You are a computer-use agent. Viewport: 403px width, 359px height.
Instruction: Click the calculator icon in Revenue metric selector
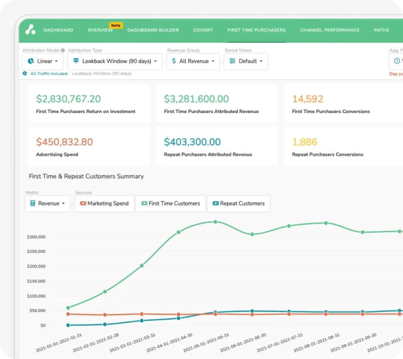[33, 203]
